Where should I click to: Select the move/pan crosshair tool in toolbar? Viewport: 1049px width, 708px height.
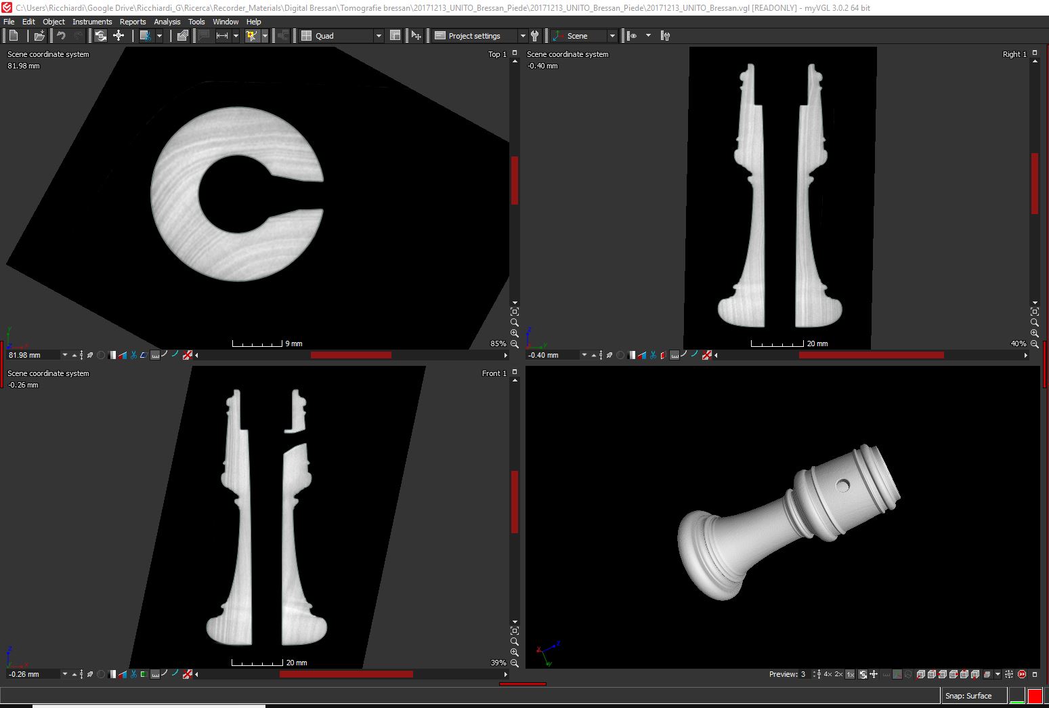[119, 36]
